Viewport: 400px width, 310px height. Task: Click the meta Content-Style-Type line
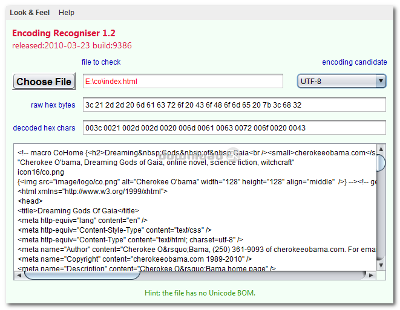pos(114,230)
